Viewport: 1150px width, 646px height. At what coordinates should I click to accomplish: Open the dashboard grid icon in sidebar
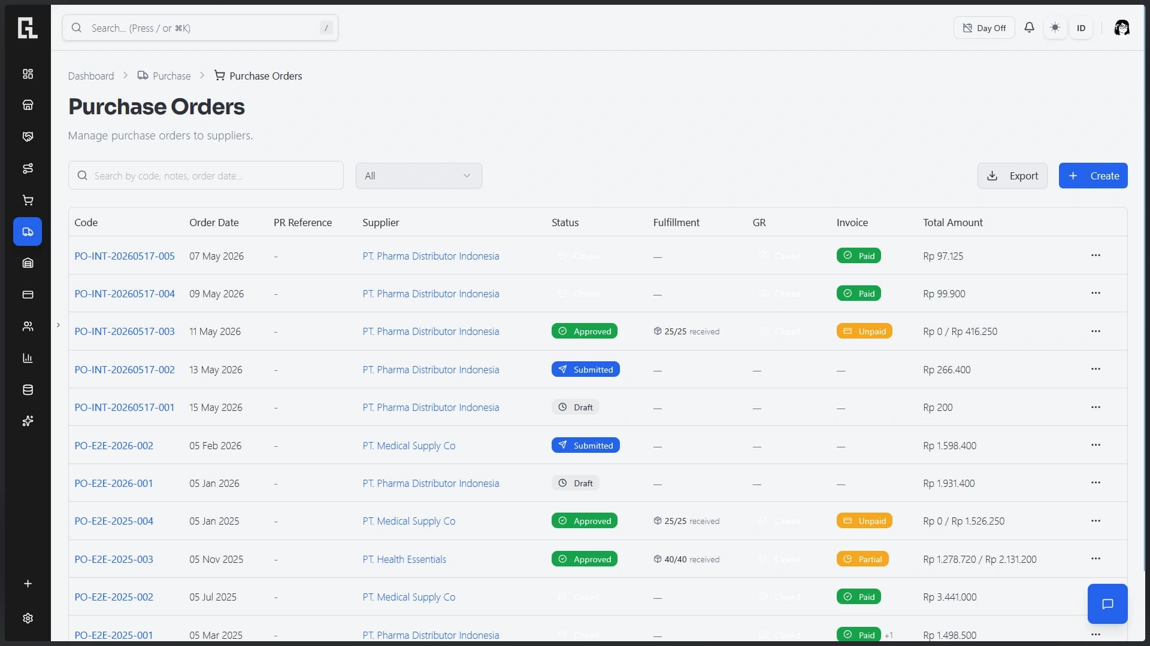[28, 74]
